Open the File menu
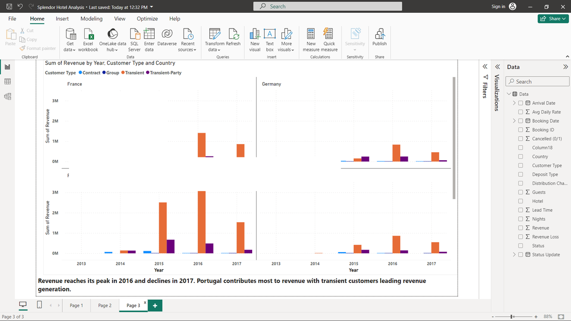Viewport: 571px width, 321px height. point(12,19)
